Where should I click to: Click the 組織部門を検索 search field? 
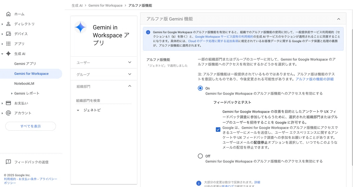pyautogui.click(x=104, y=101)
